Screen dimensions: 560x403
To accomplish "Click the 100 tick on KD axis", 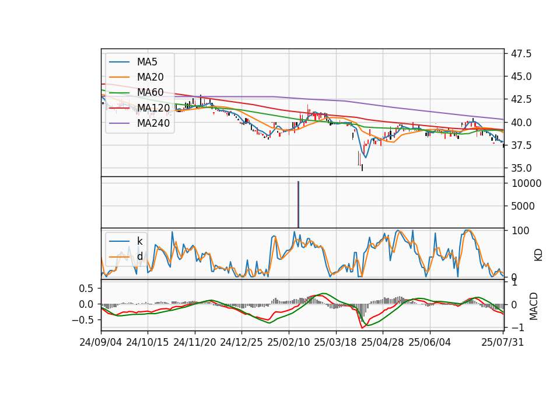I will 520,231.
